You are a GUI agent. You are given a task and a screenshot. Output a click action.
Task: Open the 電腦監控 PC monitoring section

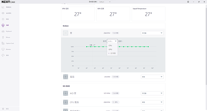click(7, 7)
